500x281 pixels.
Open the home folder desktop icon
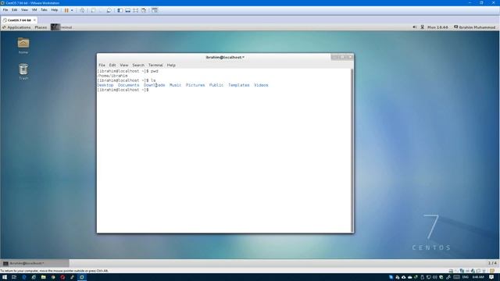[x=23, y=45]
